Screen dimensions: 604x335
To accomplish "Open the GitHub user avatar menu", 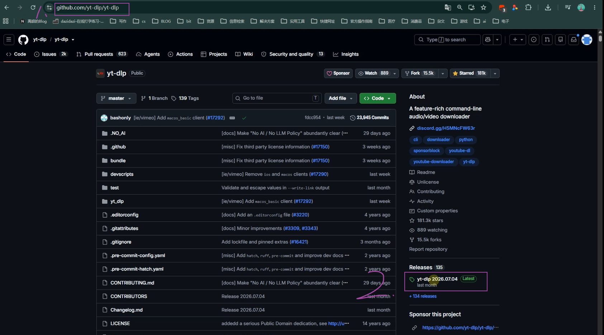I will (587, 39).
